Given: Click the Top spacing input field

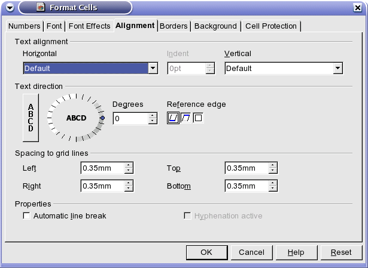Looking at the screenshot, I should 247,168.
